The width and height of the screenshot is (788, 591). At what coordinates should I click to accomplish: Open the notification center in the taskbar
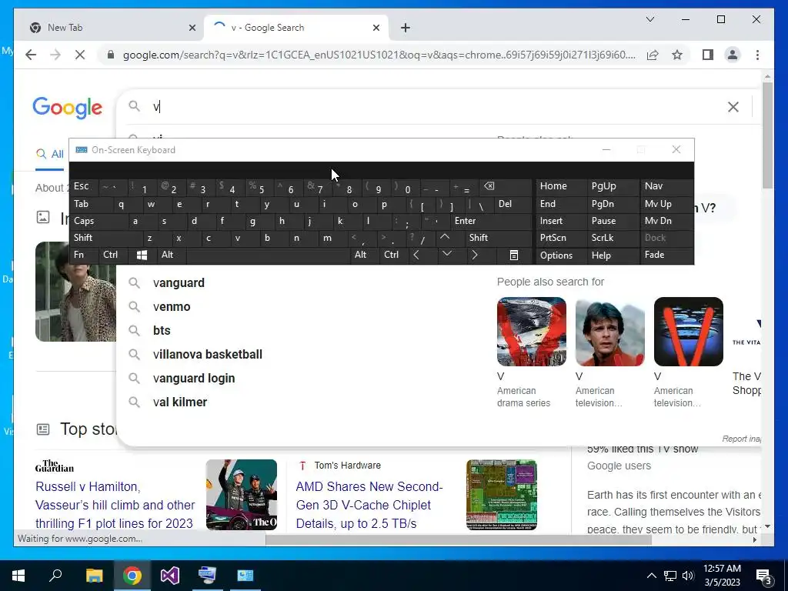pyautogui.click(x=764, y=576)
